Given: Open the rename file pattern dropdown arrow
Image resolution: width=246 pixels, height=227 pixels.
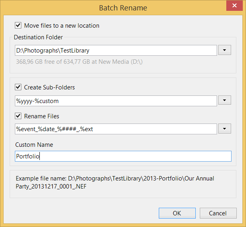Looking at the screenshot, I should (224, 129).
